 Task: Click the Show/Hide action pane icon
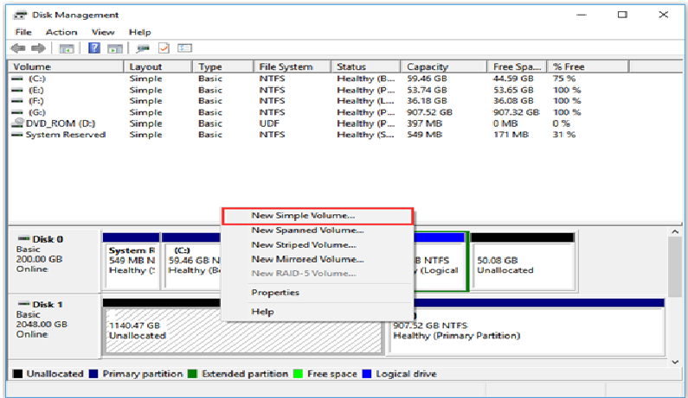pyautogui.click(x=115, y=48)
